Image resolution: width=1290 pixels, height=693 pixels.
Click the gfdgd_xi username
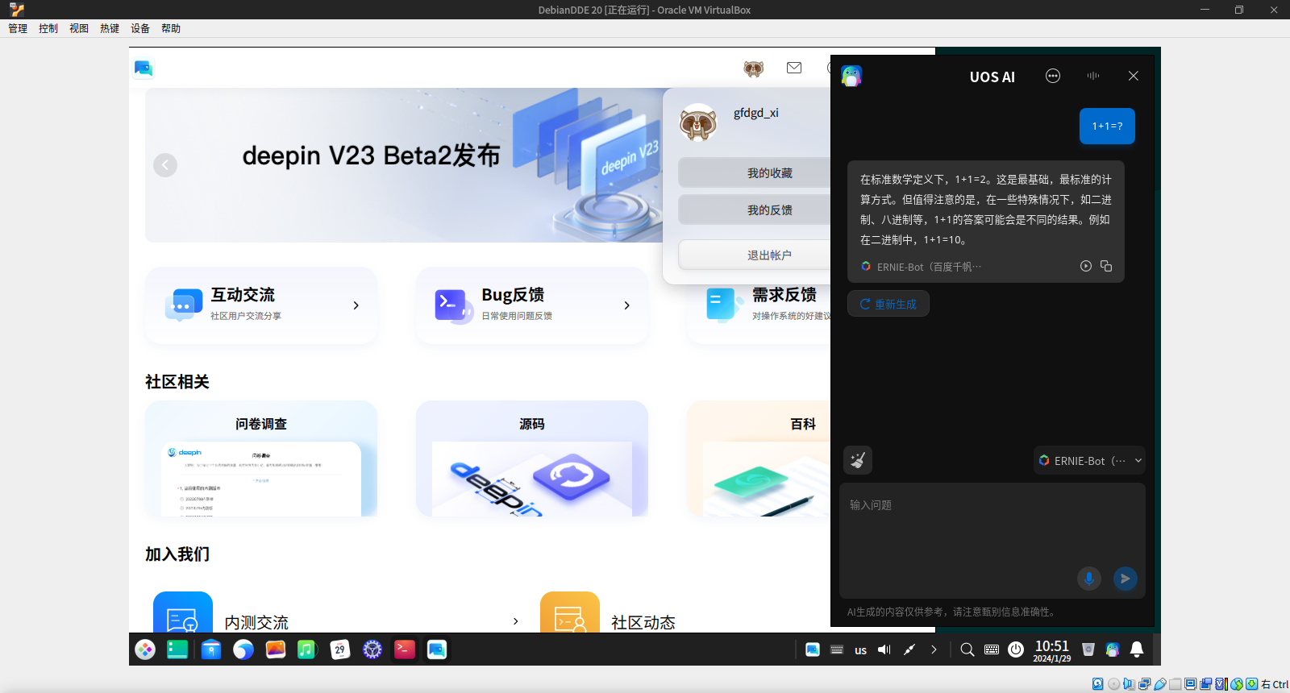756,113
